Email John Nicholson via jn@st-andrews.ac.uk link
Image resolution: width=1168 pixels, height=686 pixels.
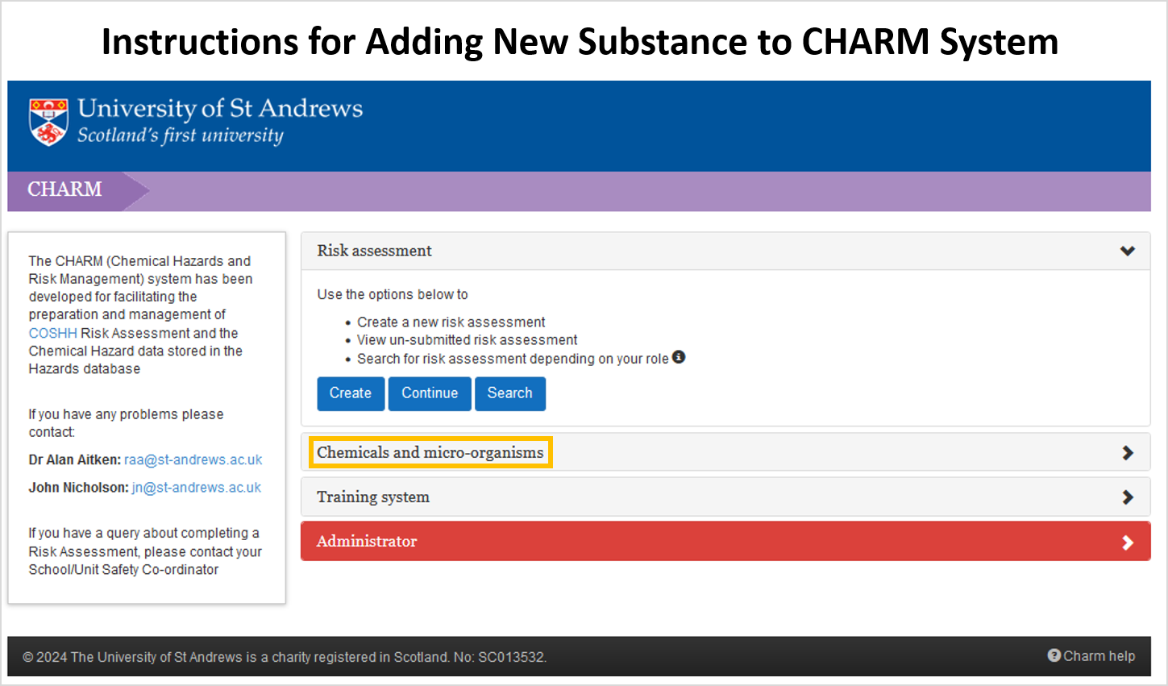pyautogui.click(x=196, y=487)
